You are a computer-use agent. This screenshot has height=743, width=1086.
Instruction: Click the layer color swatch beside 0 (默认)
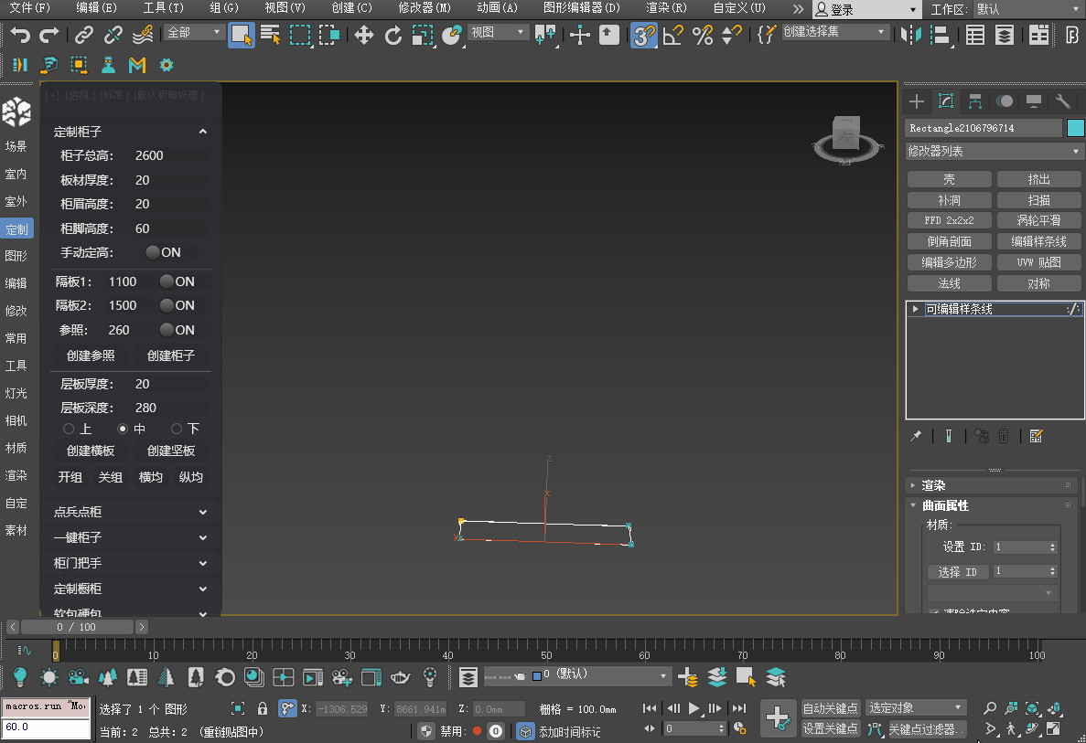click(537, 676)
